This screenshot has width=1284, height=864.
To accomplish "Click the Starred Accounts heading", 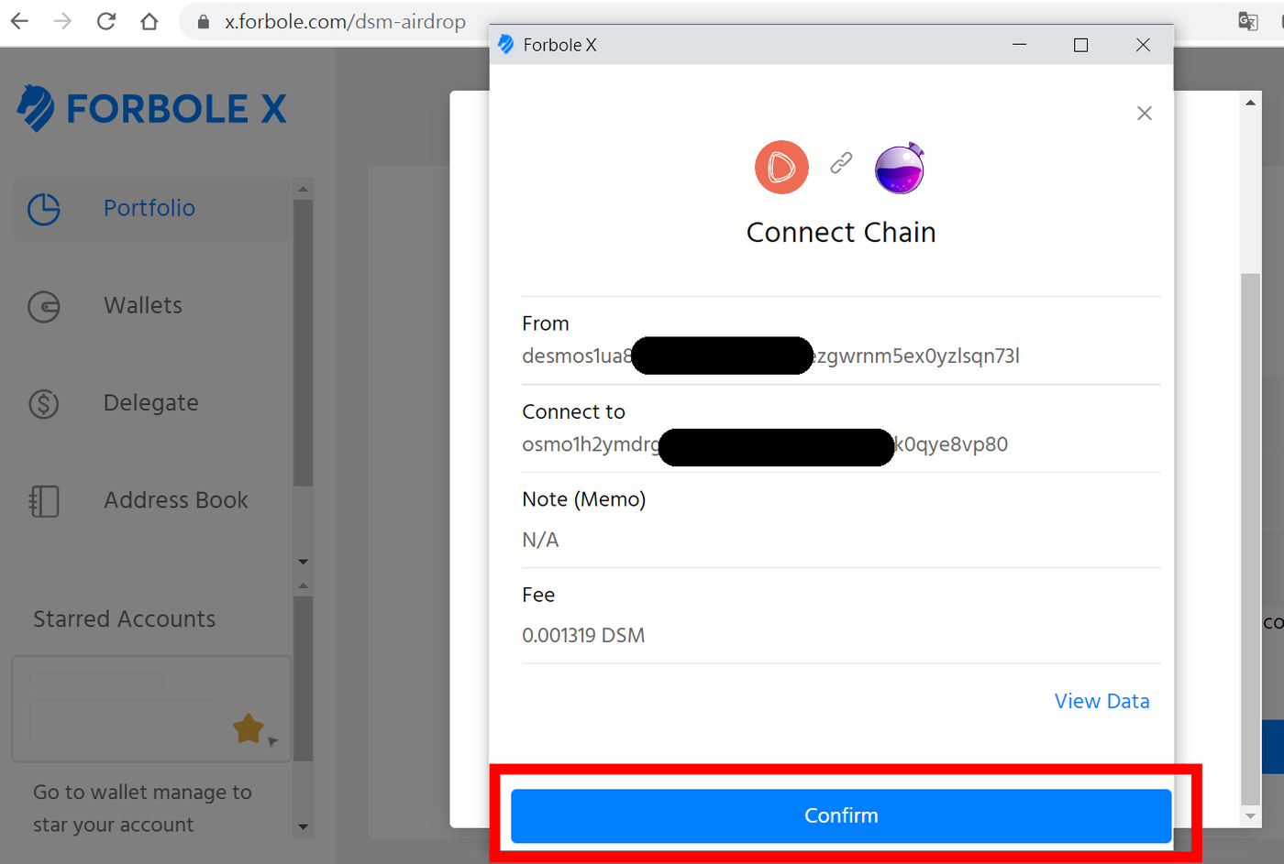I will pyautogui.click(x=125, y=619).
